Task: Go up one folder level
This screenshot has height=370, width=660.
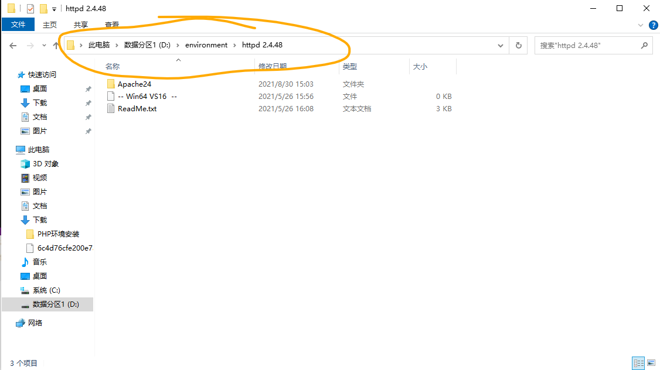Action: 56,46
